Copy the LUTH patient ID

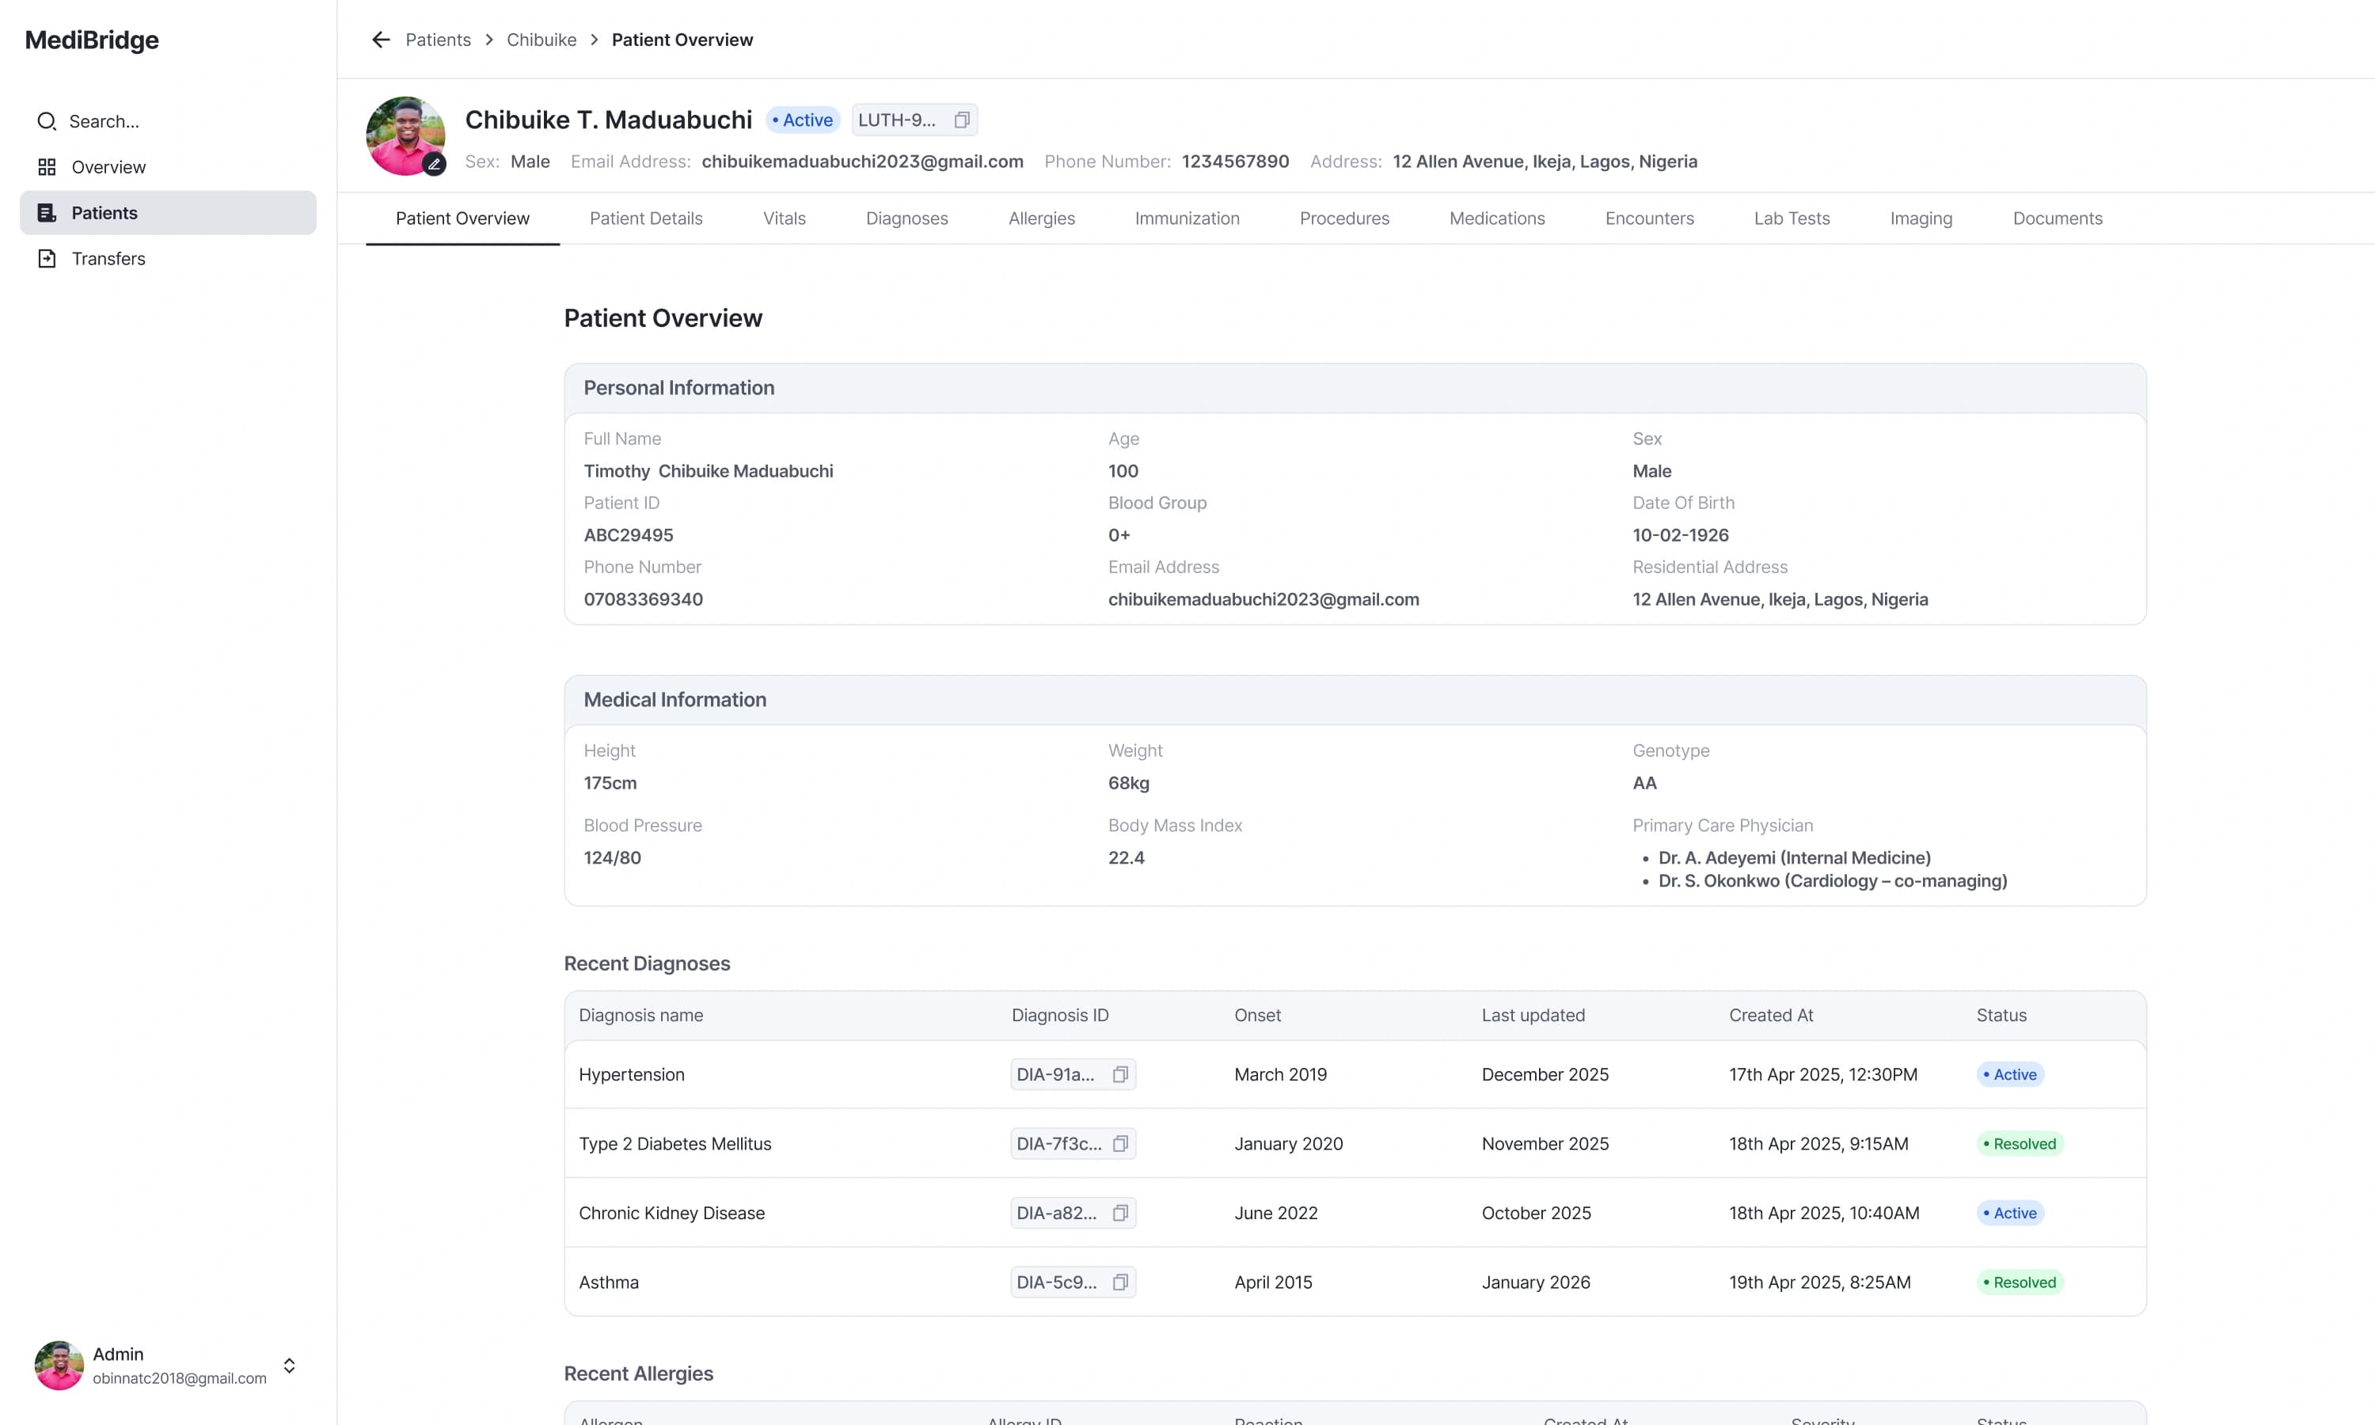click(x=961, y=120)
